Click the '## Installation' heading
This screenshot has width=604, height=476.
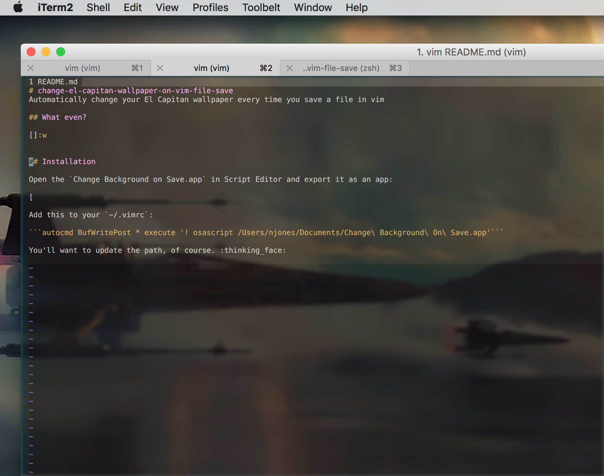(62, 161)
